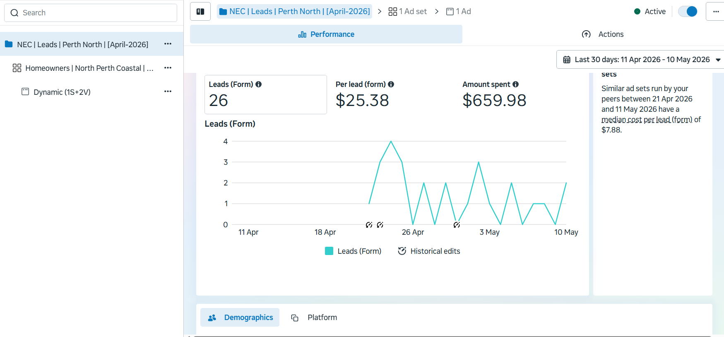This screenshot has height=337, width=724.
Task: Click the ad set grid icon beside Homeowners
Action: (17, 68)
